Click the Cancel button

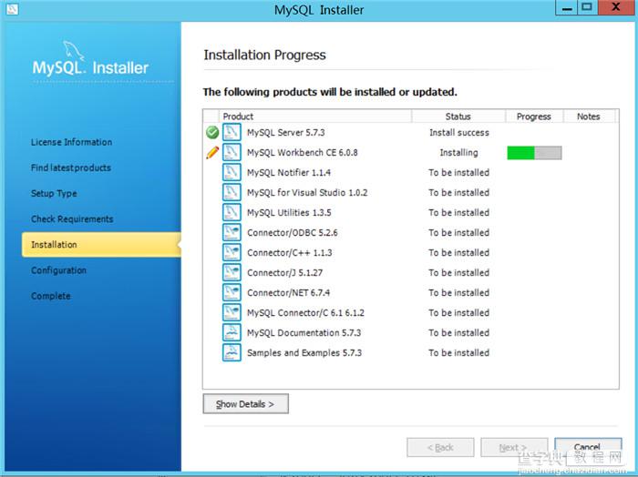588,447
